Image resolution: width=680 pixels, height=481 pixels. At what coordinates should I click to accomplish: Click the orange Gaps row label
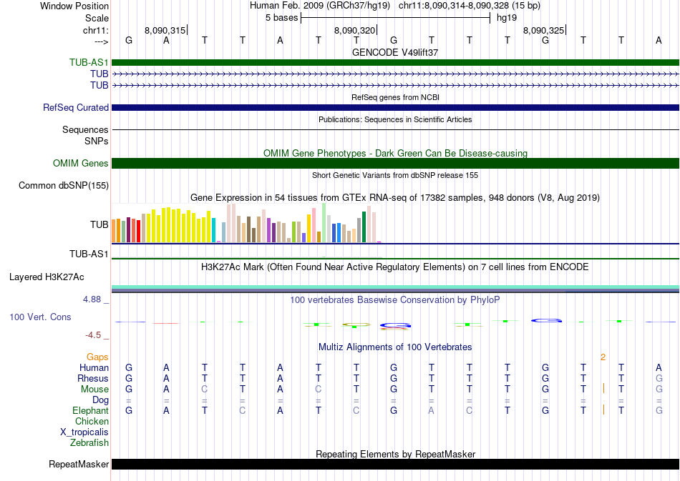[x=97, y=357]
